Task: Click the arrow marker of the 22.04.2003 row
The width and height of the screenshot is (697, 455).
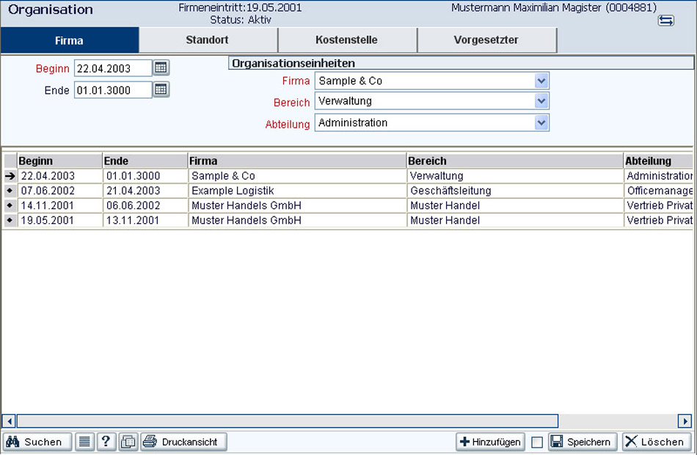Action: tap(10, 175)
